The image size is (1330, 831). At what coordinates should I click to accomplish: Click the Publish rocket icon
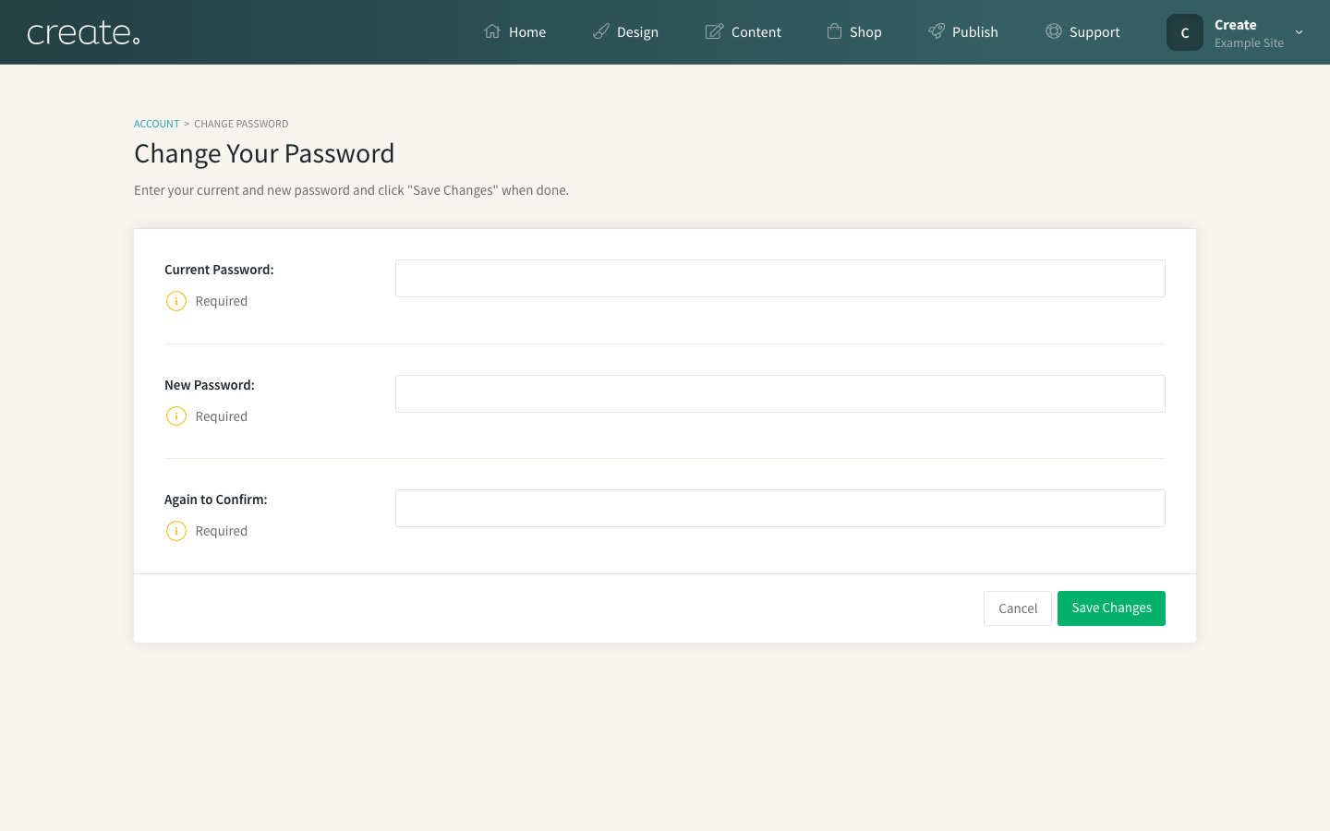click(x=937, y=31)
